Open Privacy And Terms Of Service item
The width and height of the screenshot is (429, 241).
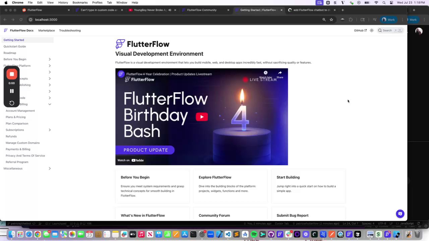coord(25,156)
